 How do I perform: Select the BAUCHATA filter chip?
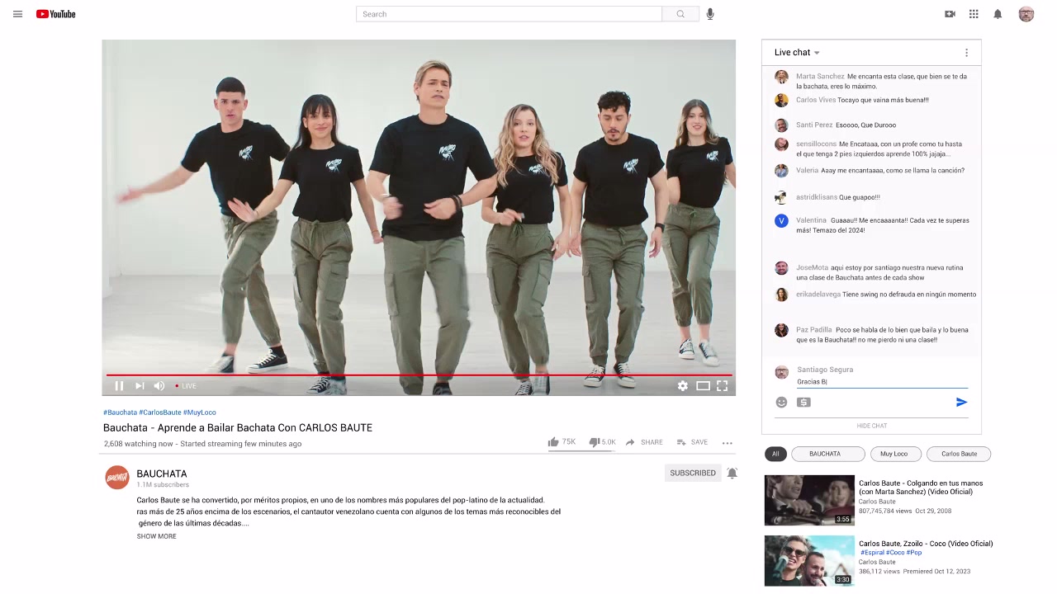pyautogui.click(x=828, y=454)
